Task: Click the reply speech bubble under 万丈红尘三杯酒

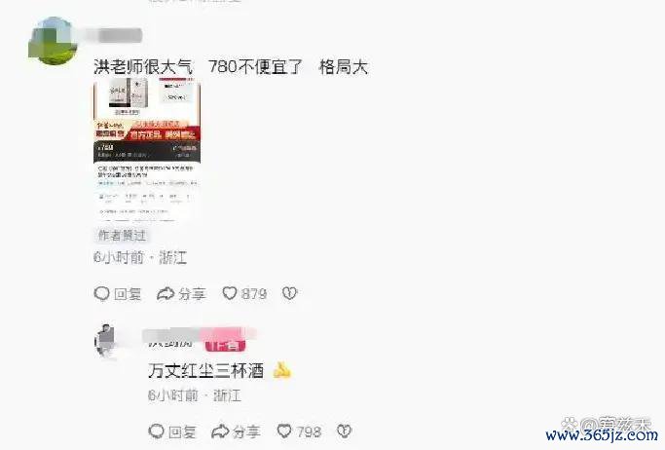Action: tap(156, 431)
